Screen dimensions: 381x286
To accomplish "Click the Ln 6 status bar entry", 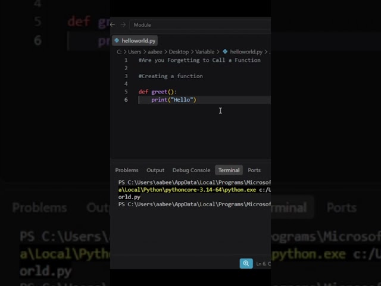I will (x=263, y=263).
